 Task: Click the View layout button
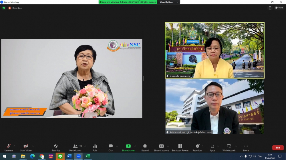[279, 8]
